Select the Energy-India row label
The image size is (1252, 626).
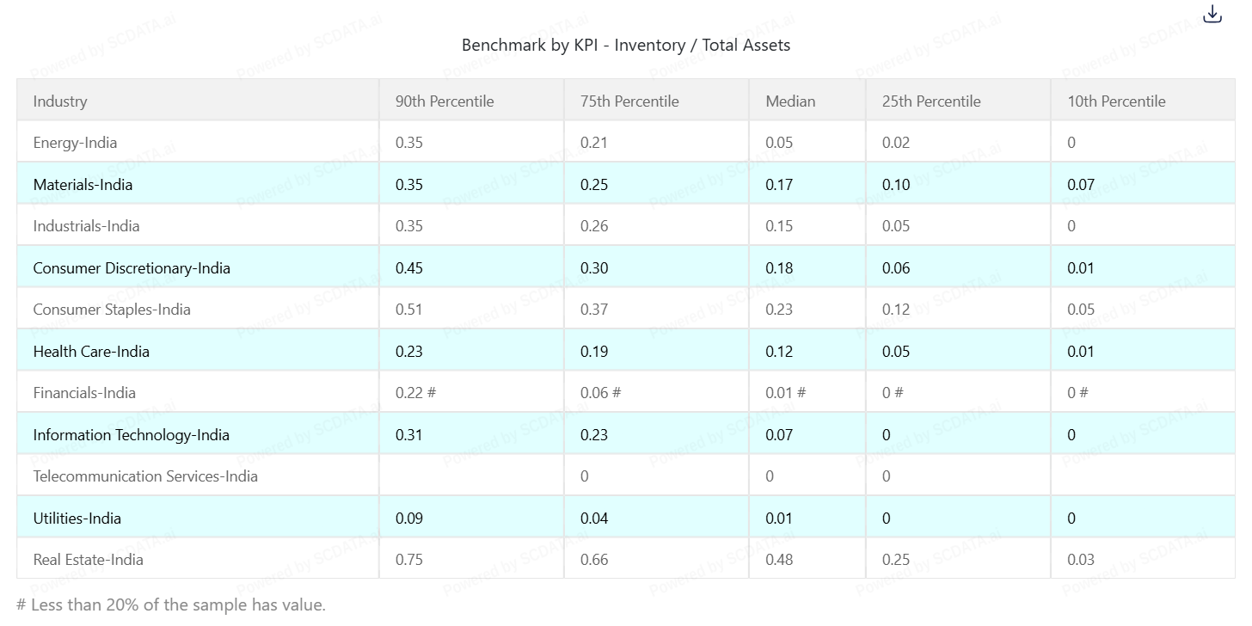[x=75, y=143]
